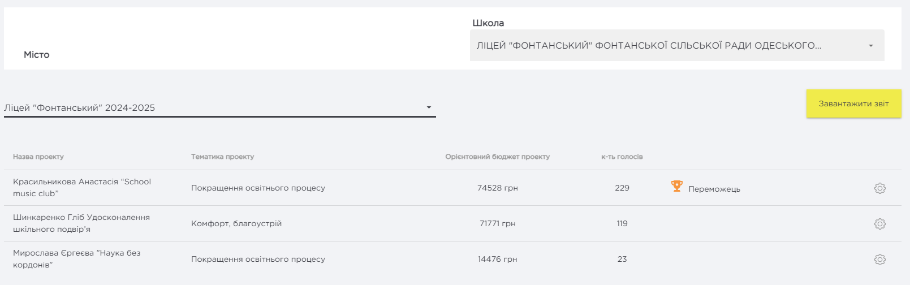Click the winner trophy icon

point(676,186)
